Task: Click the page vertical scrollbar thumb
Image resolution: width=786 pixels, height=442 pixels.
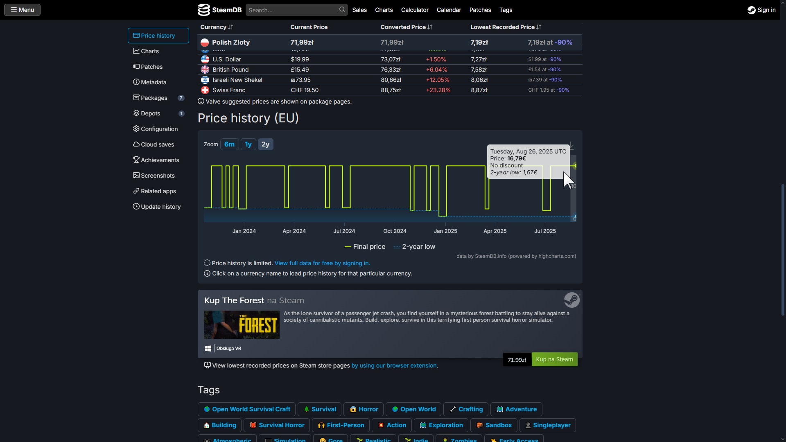Action: click(783, 250)
